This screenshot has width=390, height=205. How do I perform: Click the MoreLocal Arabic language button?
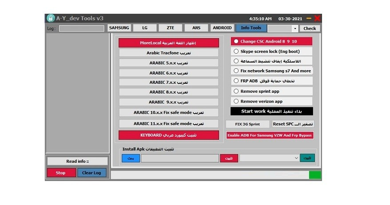(169, 43)
